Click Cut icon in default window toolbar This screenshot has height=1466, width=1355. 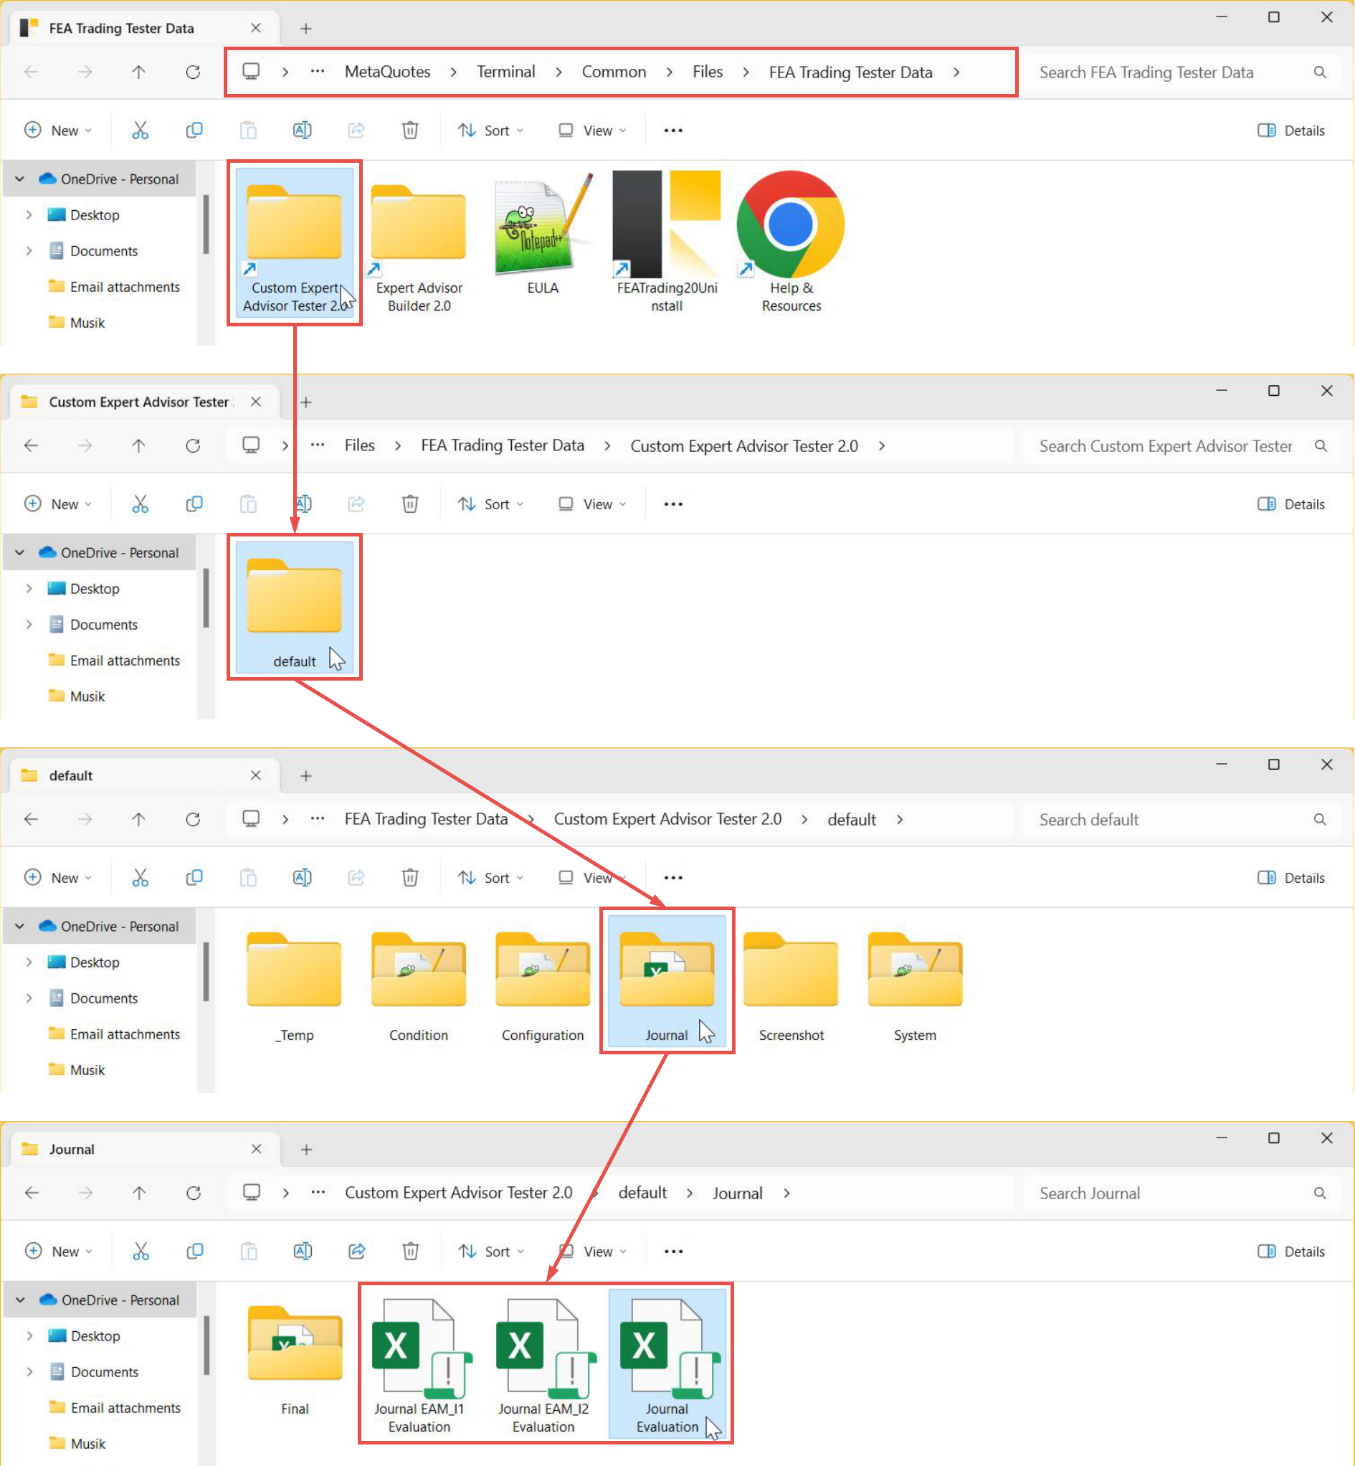click(x=140, y=878)
